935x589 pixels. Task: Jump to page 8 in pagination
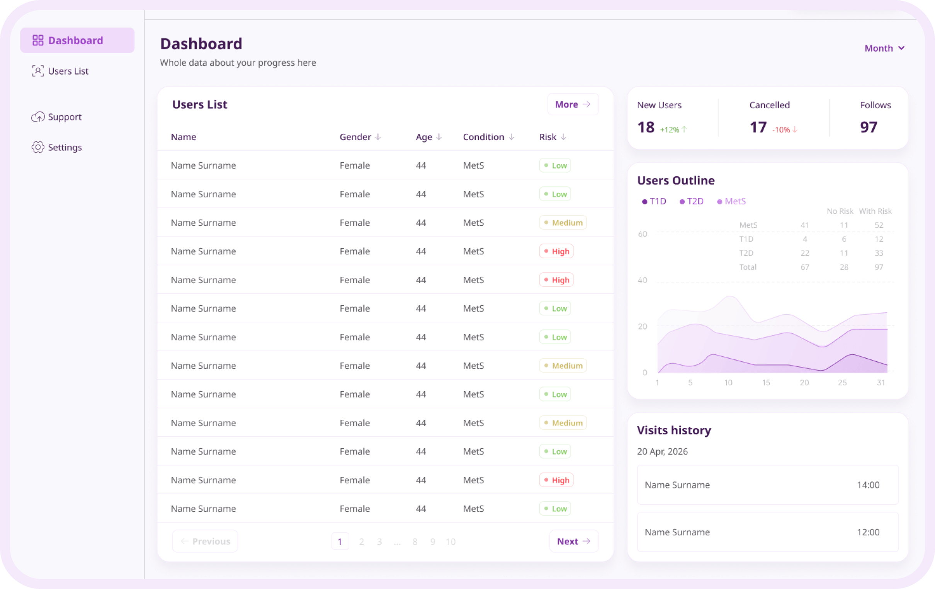(x=415, y=541)
